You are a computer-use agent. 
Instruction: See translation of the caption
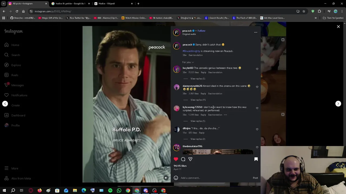[196, 55]
